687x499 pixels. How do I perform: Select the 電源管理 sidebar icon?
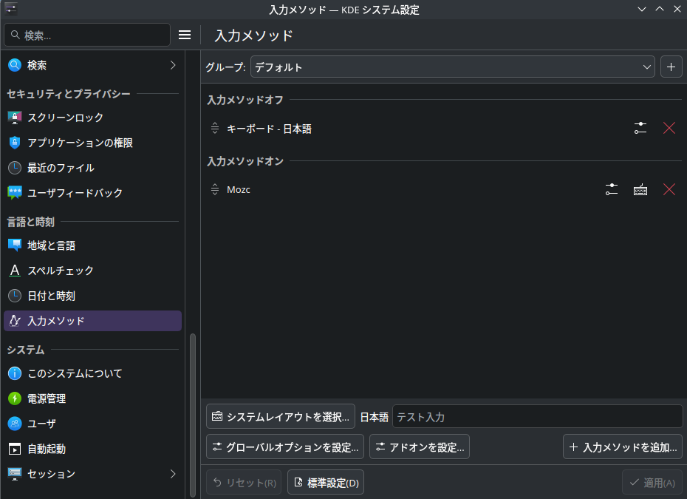pyautogui.click(x=13, y=398)
